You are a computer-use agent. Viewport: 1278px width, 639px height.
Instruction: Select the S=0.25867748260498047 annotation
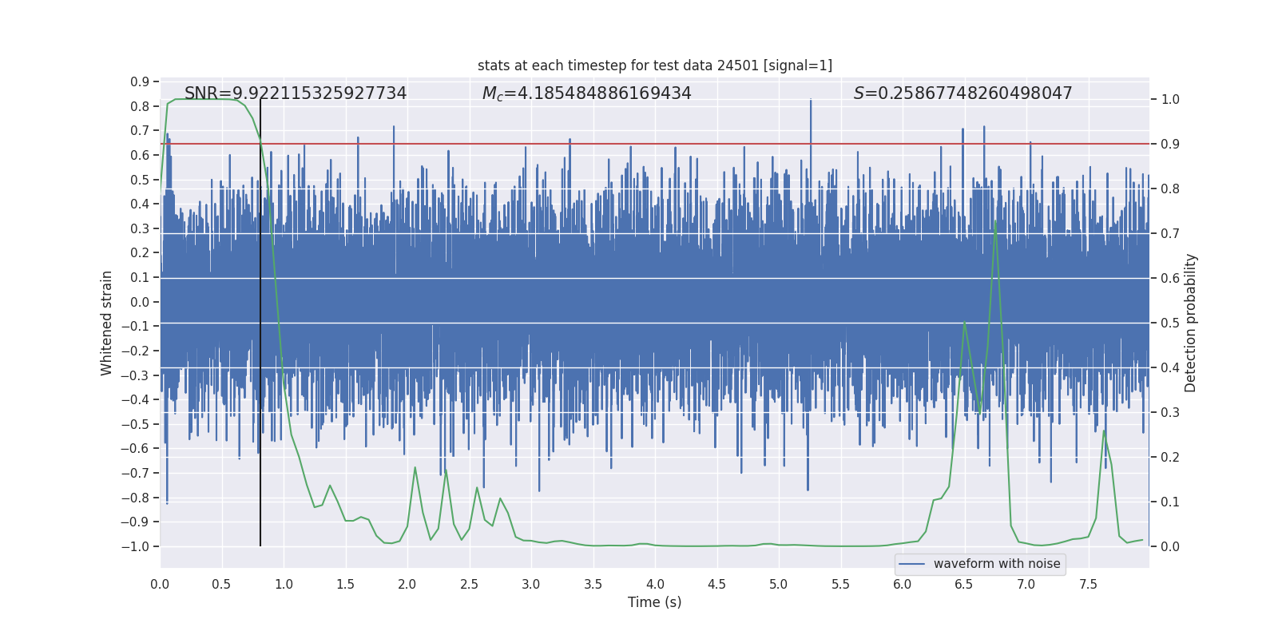pyautogui.click(x=963, y=93)
